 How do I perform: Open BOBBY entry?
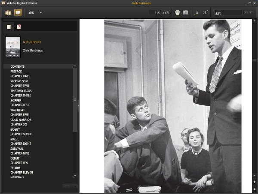pyautogui.click(x=15, y=129)
